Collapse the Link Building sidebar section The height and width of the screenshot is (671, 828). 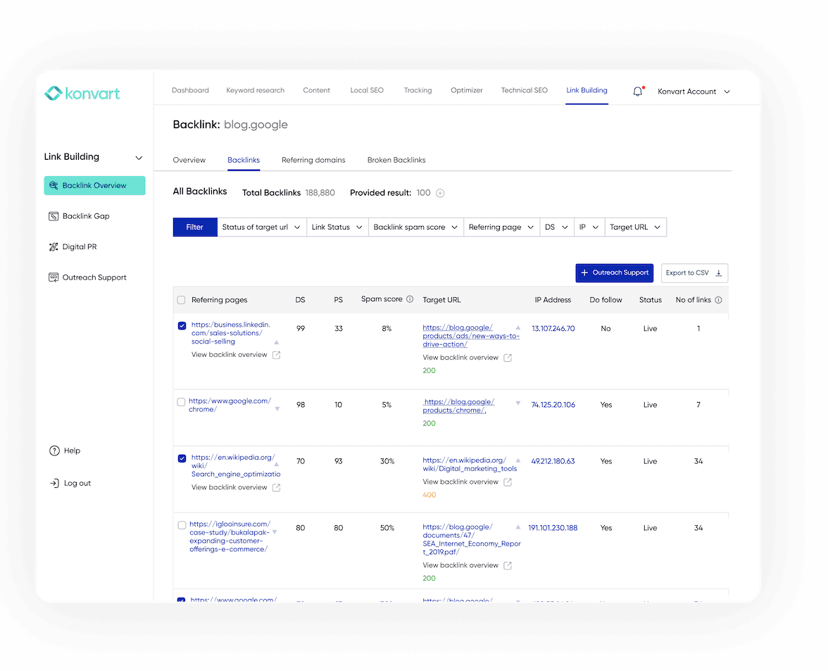139,158
